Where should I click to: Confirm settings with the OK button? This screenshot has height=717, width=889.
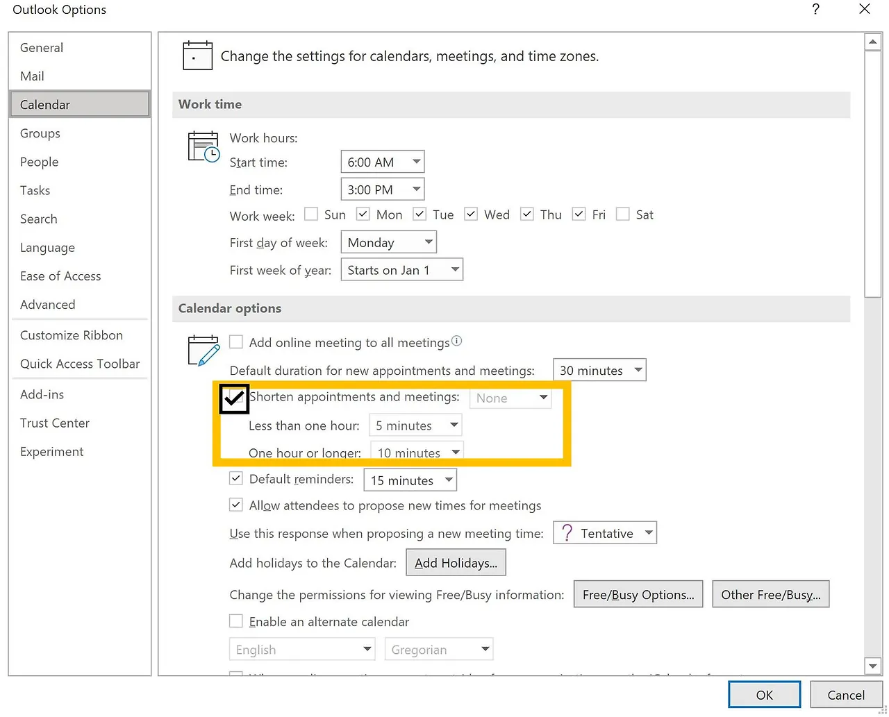pos(764,695)
